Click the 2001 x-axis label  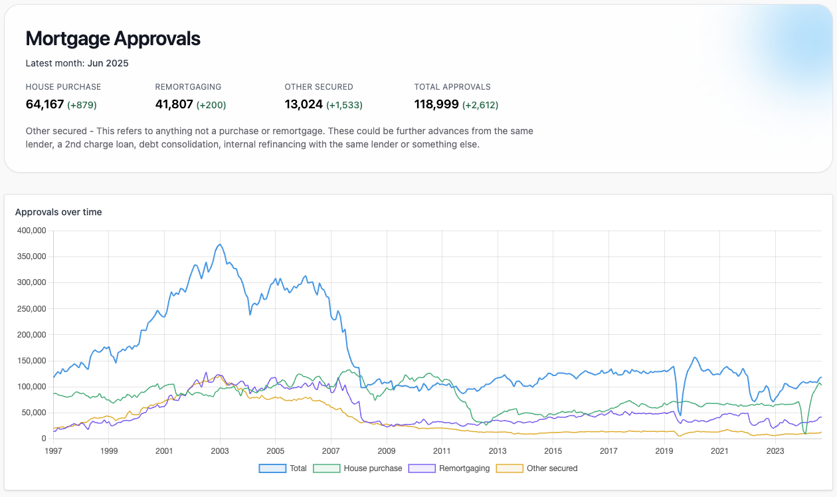click(164, 451)
